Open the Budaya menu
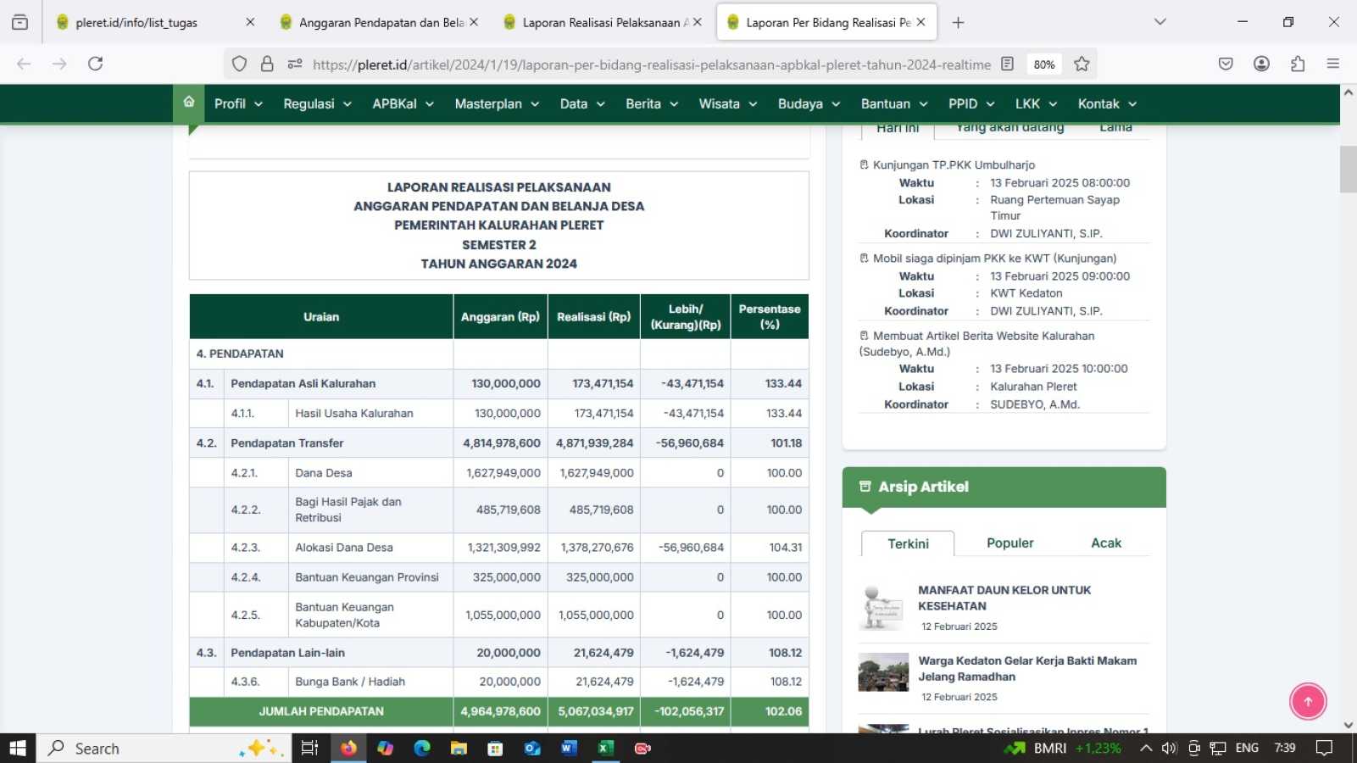The width and height of the screenshot is (1357, 763). click(x=809, y=103)
